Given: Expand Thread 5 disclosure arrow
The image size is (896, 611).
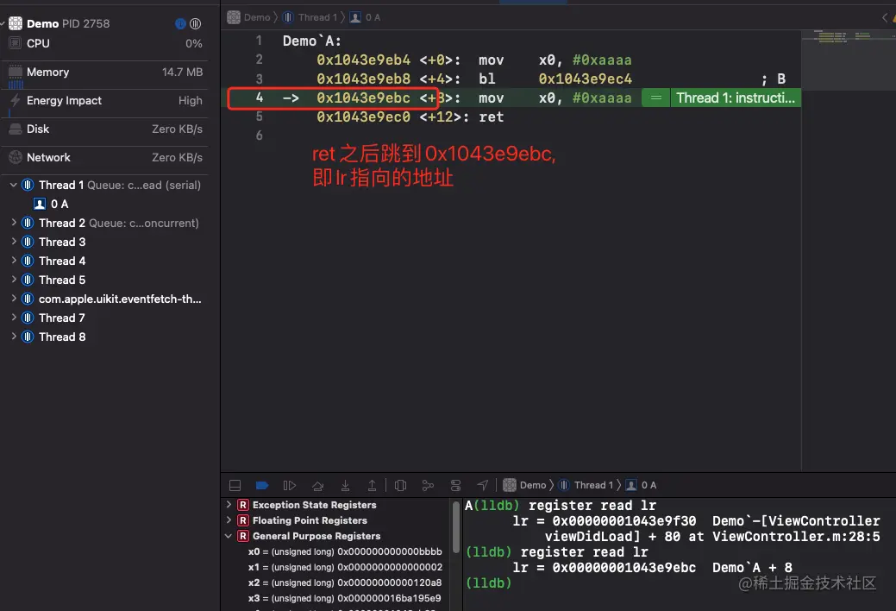Looking at the screenshot, I should pyautogui.click(x=14, y=280).
